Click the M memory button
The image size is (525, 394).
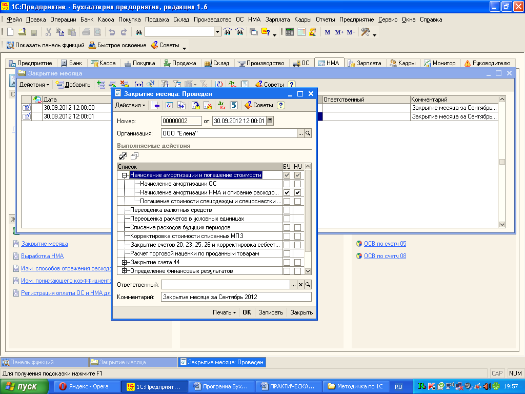click(x=328, y=32)
